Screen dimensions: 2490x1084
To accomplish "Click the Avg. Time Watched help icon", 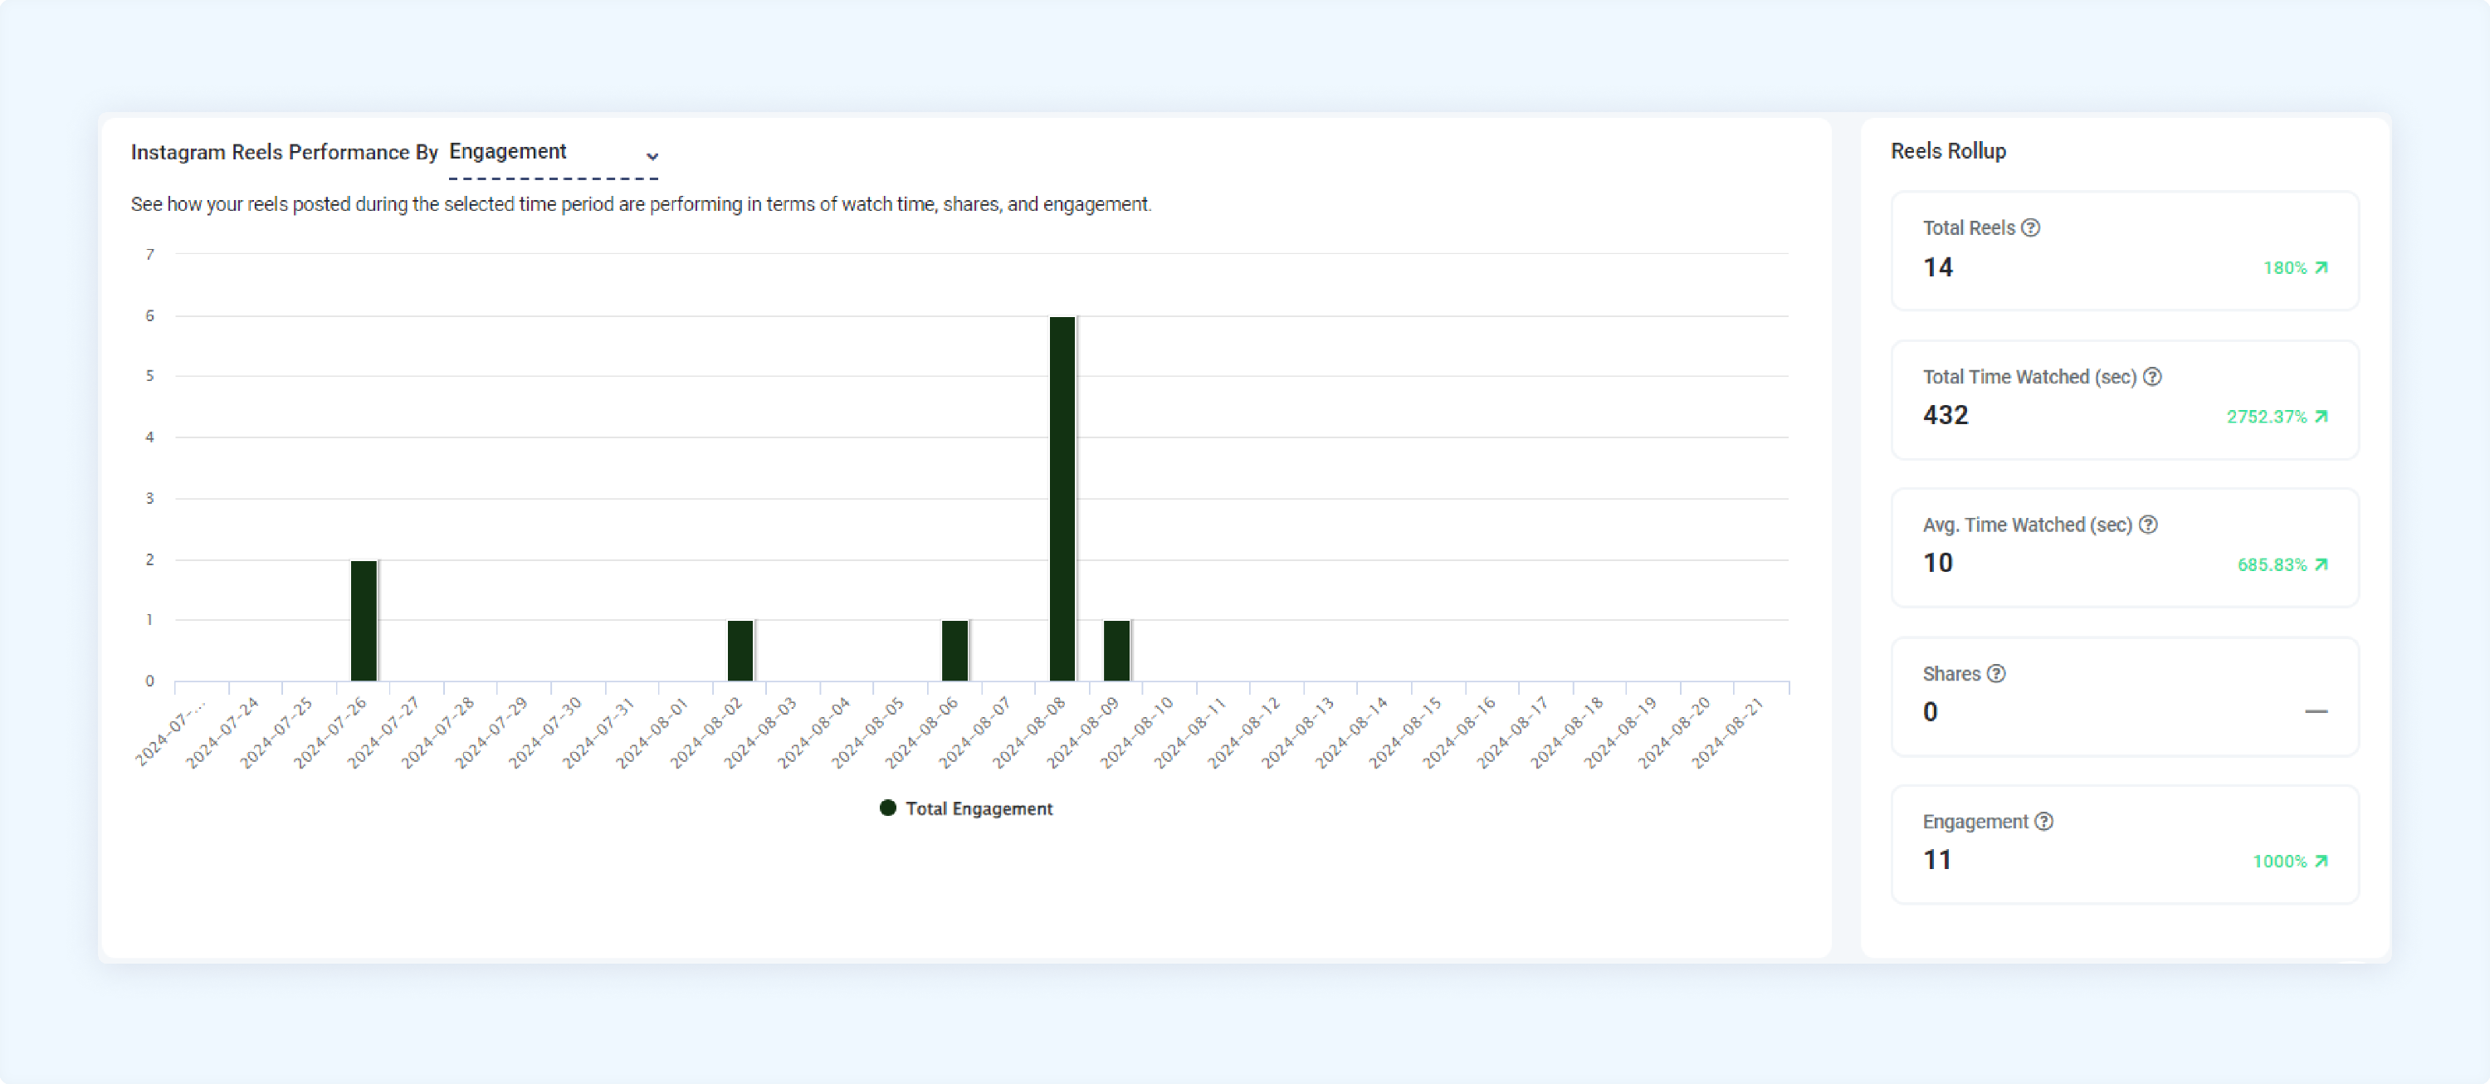I will click(x=2148, y=525).
